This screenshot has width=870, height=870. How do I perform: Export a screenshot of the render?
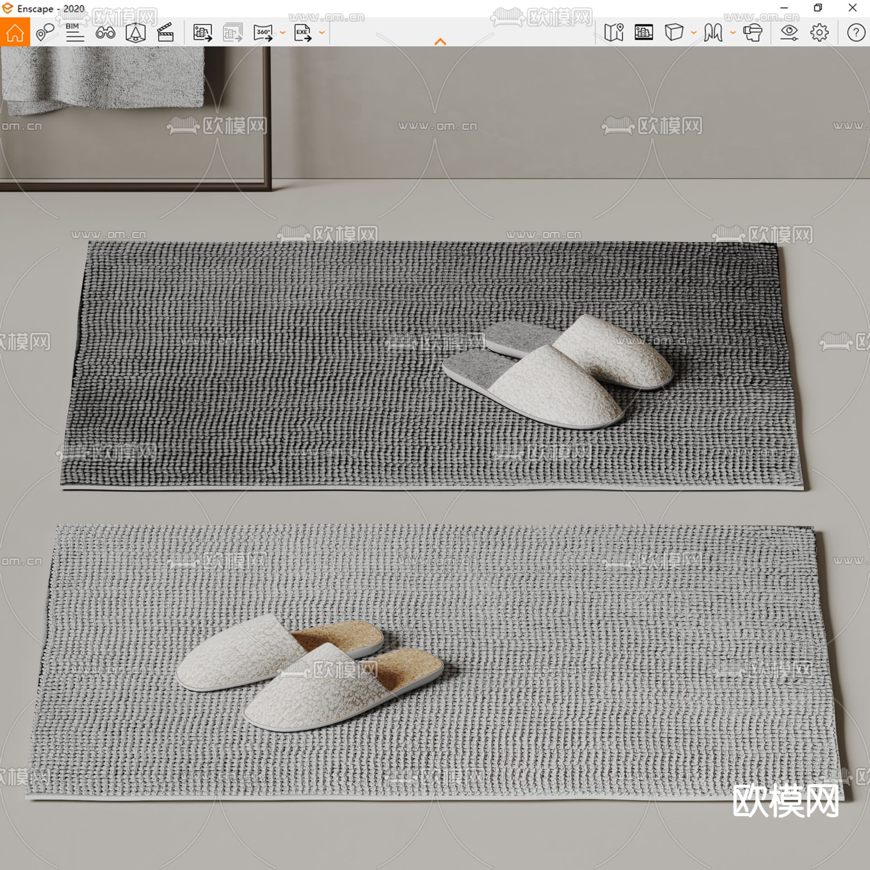click(203, 33)
